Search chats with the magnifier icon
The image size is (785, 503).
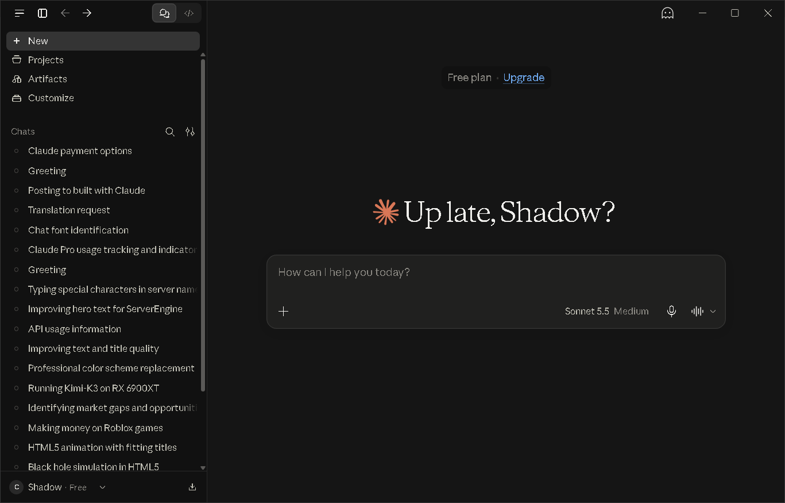[170, 132]
